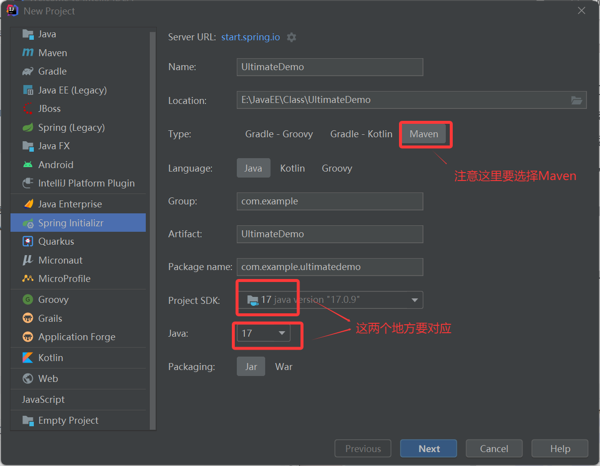Choose Kotlin as language
Screen dimensions: 600x466
tap(293, 168)
